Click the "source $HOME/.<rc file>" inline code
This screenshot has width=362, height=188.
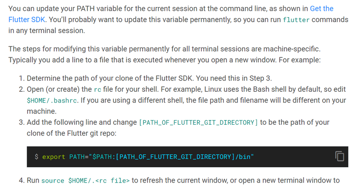86,180
